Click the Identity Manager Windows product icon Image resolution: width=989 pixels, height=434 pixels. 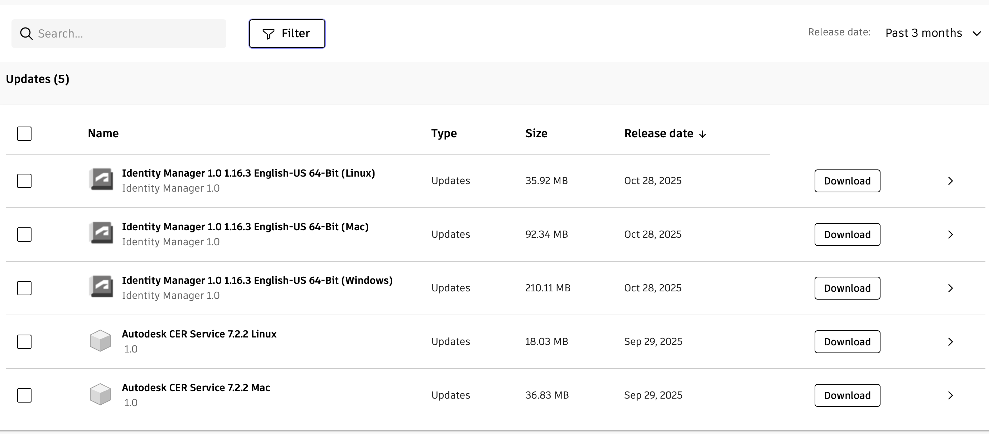point(101,286)
